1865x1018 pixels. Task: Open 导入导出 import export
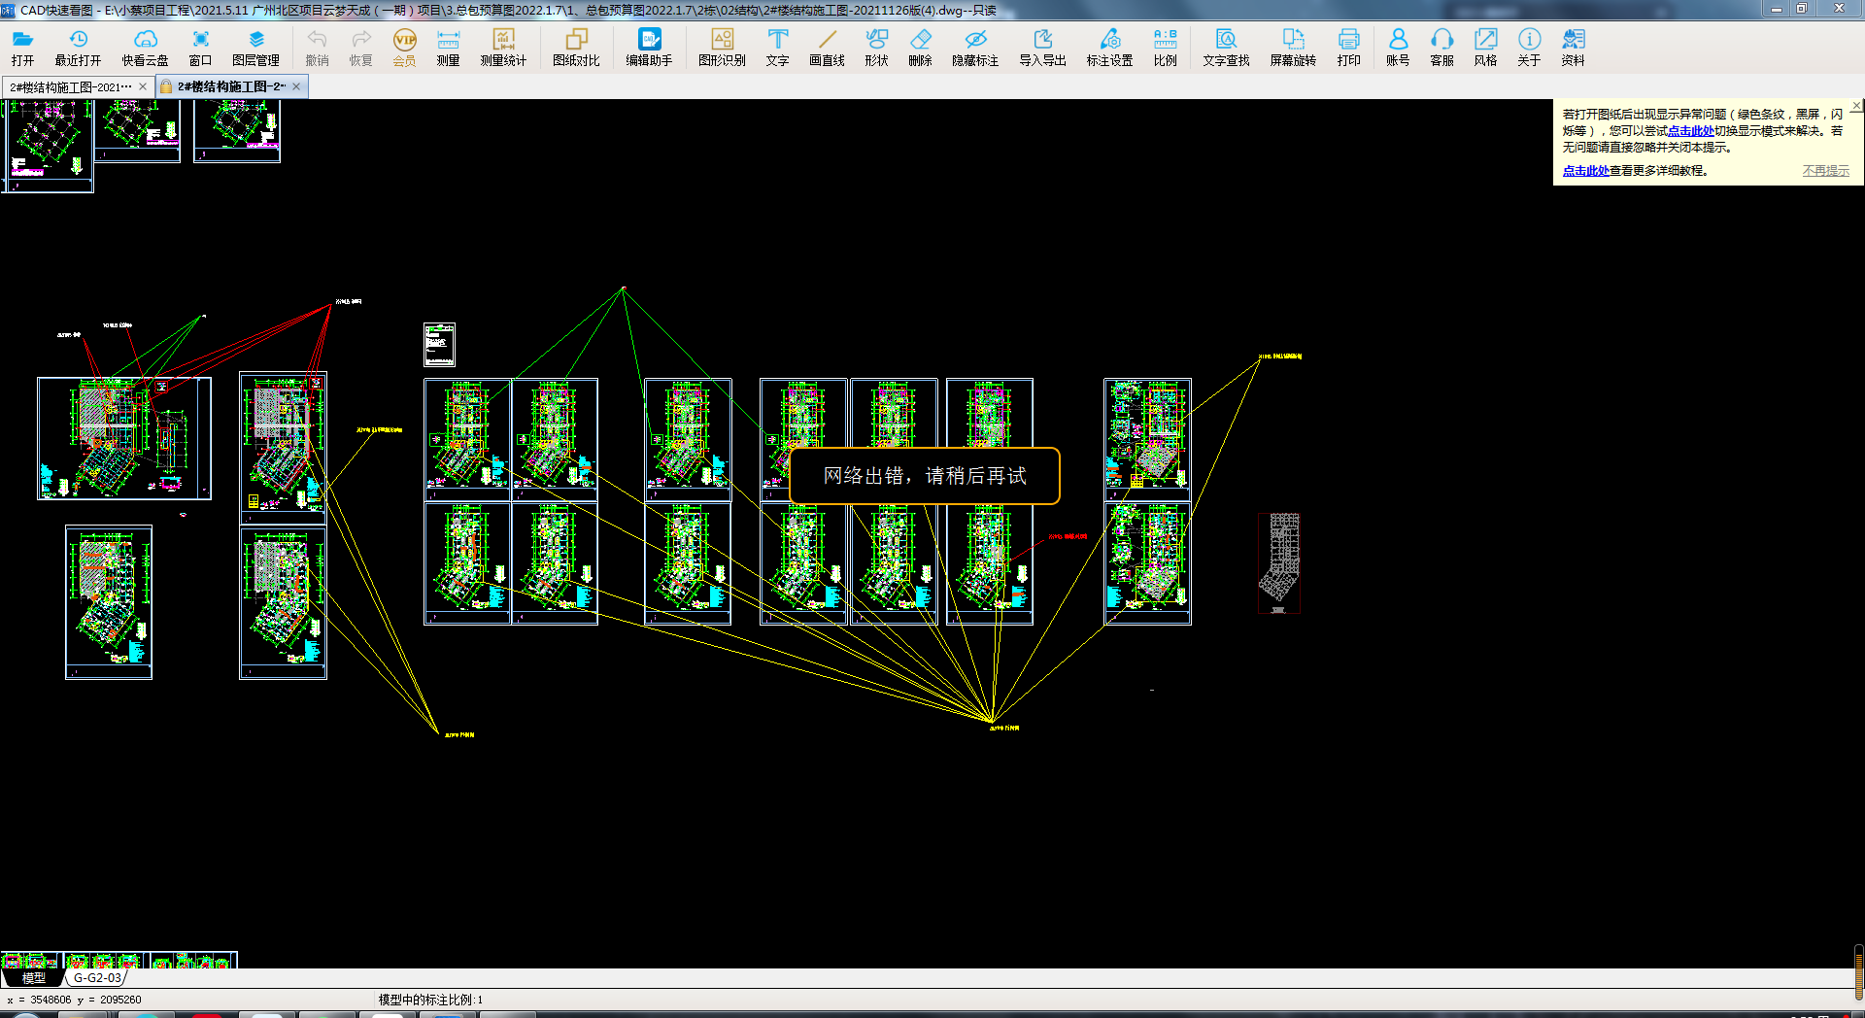[1042, 47]
